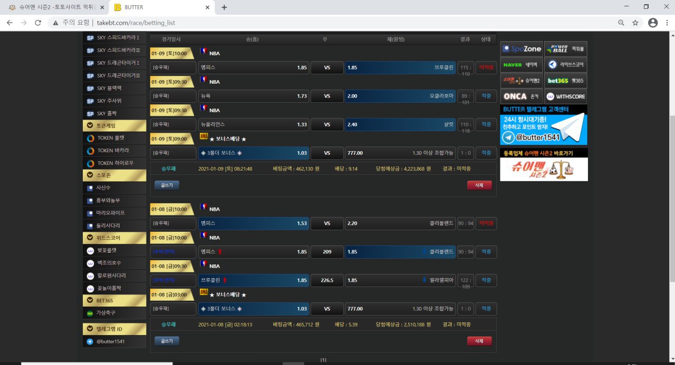Toggle the BET365 sidebar section
Screen dimensions: 675x365
tap(114, 300)
